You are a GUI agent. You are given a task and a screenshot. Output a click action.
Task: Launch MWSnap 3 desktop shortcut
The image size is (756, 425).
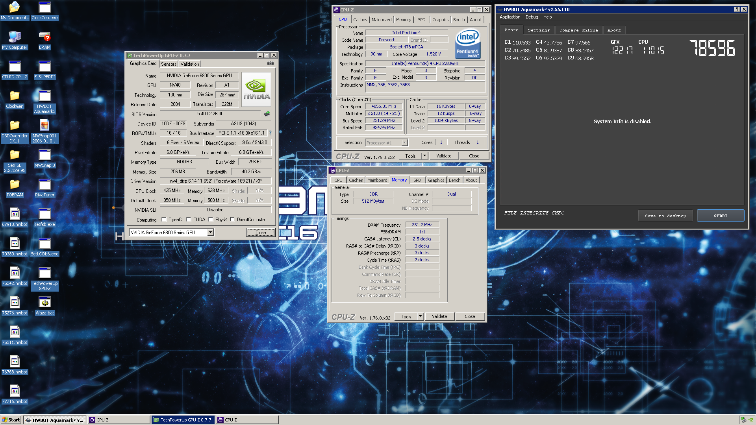44,158
